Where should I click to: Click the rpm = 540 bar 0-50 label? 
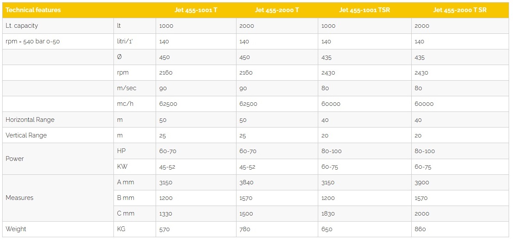click(33, 42)
